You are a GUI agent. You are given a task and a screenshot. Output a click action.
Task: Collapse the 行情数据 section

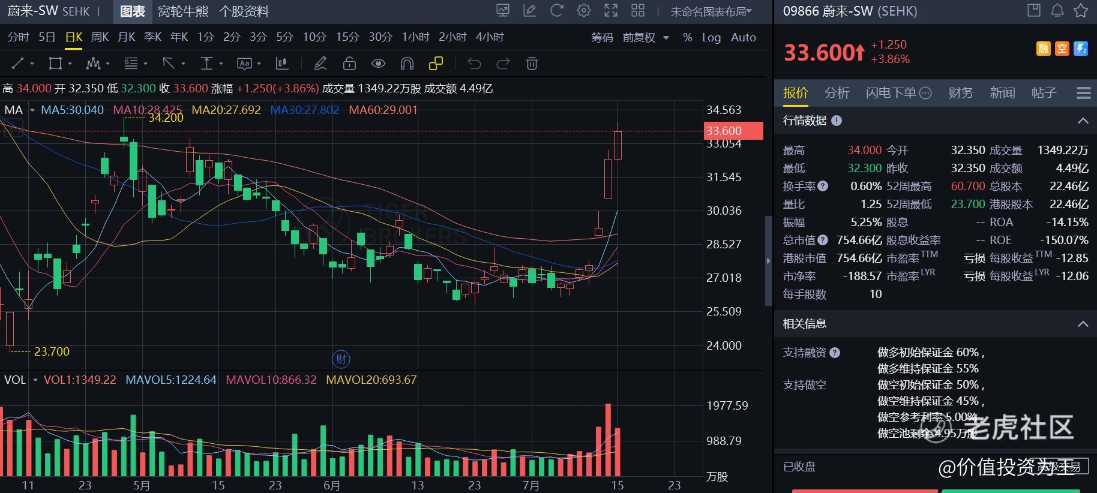coord(1083,121)
